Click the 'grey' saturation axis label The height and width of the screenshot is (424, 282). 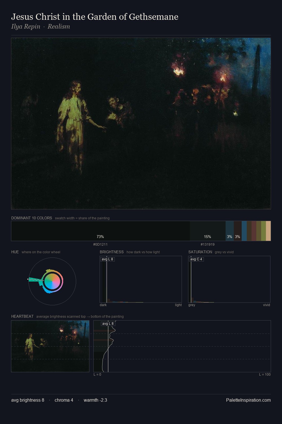pos(192,305)
